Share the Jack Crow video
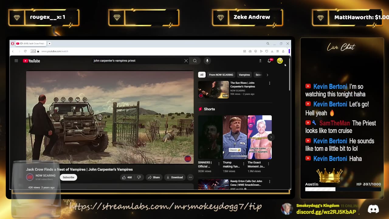This screenshot has width=389, height=219. (x=153, y=177)
